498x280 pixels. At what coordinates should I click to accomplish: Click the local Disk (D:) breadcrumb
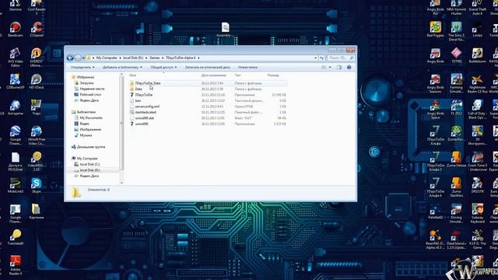pos(133,58)
